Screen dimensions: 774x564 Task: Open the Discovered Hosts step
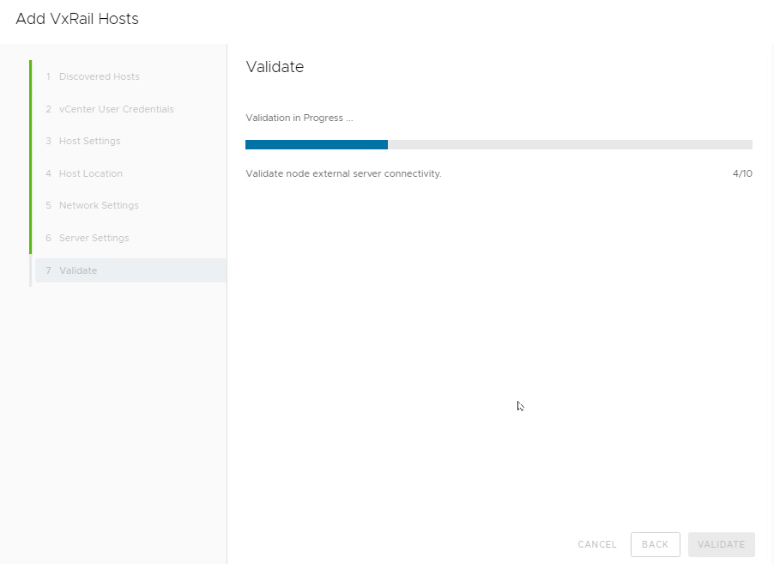point(93,76)
